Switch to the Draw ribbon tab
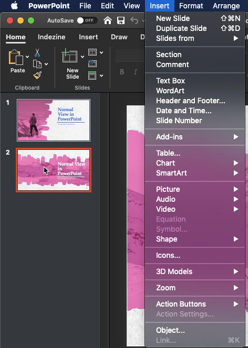Image resolution: width=248 pixels, height=348 pixels. [x=119, y=37]
